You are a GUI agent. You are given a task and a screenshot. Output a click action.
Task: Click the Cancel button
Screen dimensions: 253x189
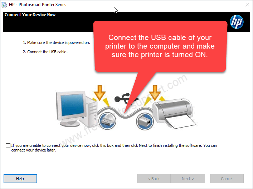(x=227, y=179)
